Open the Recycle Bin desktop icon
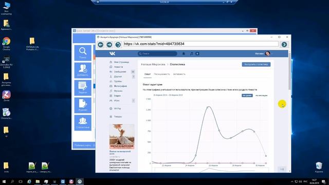This screenshot has width=329, height=185. [x=319, y=167]
